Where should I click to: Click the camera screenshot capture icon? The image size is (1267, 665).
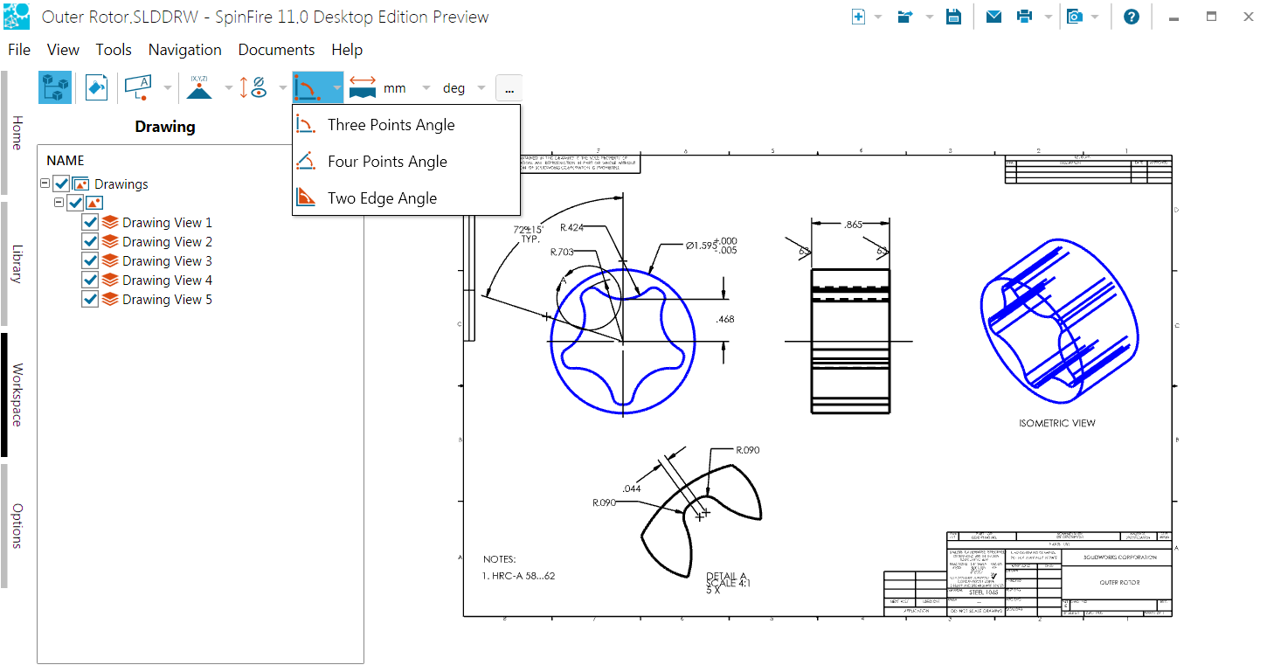pos(1075,17)
